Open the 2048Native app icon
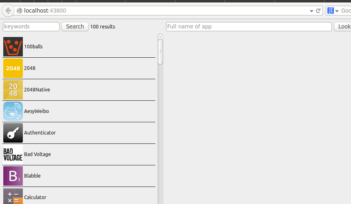The image size is (351, 204). (13, 90)
